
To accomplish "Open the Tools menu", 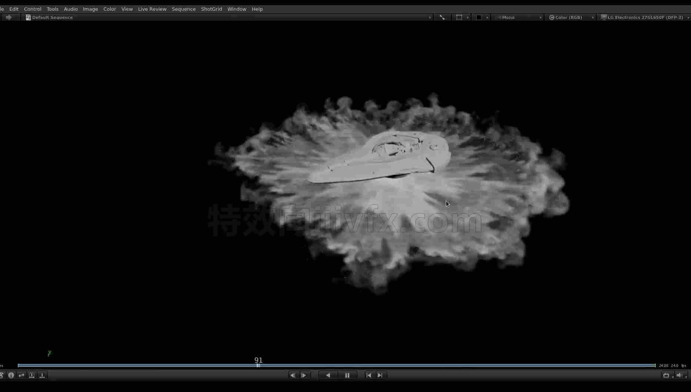I will coord(53,9).
